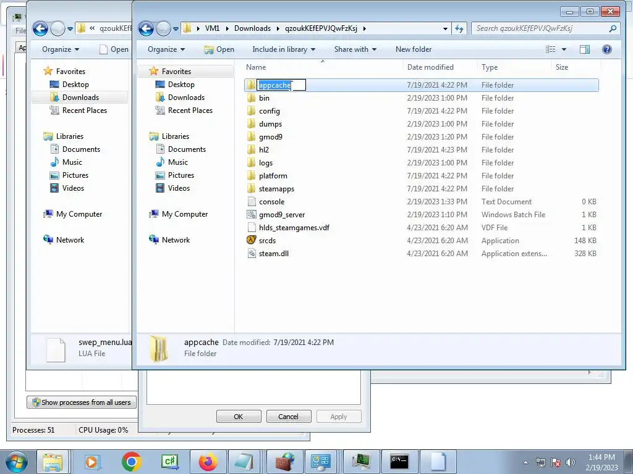Click Open in the front window toolbar
The height and width of the screenshot is (474, 633).
219,49
